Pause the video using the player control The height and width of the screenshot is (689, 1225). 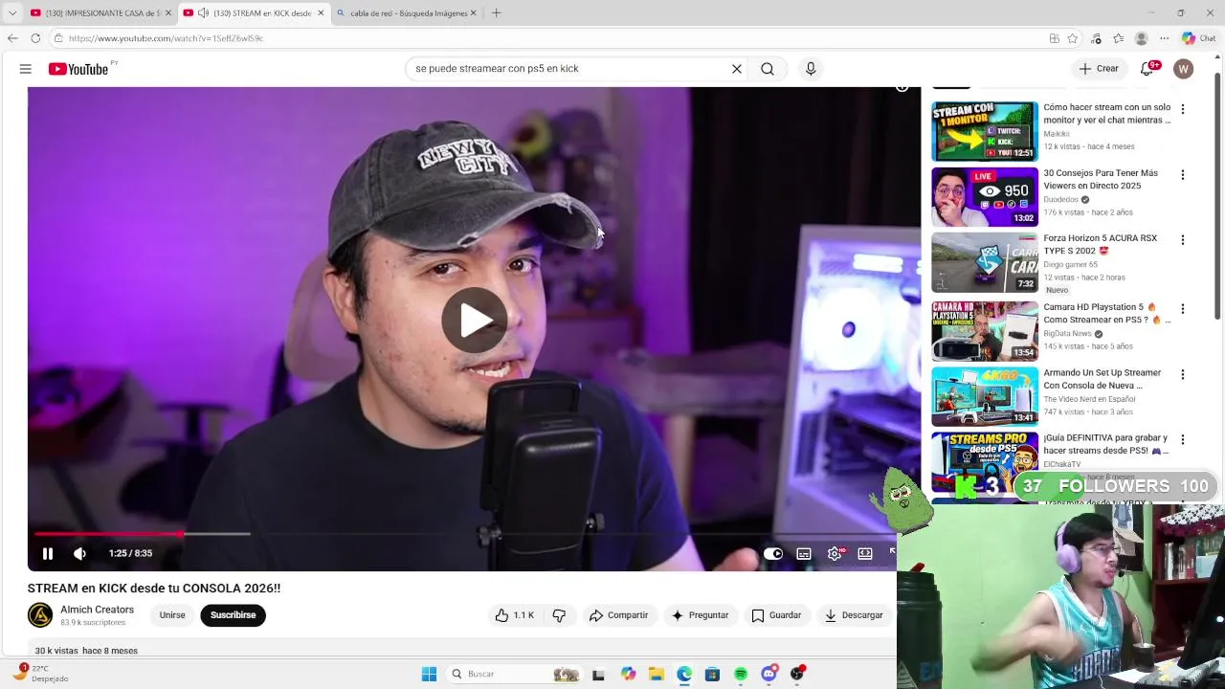48,553
